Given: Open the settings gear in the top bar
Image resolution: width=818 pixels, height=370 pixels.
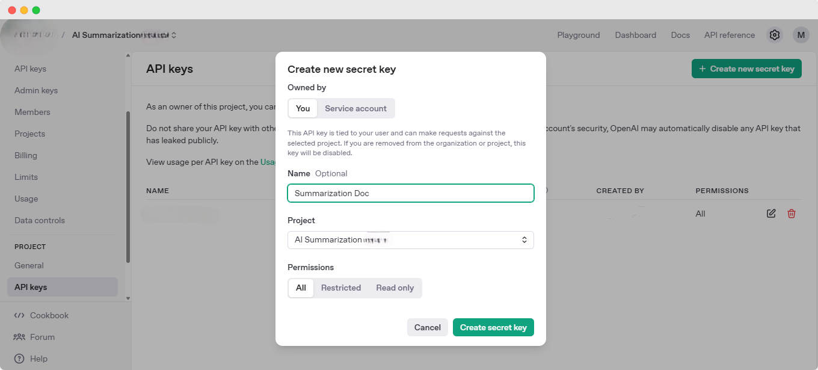Looking at the screenshot, I should pos(775,35).
